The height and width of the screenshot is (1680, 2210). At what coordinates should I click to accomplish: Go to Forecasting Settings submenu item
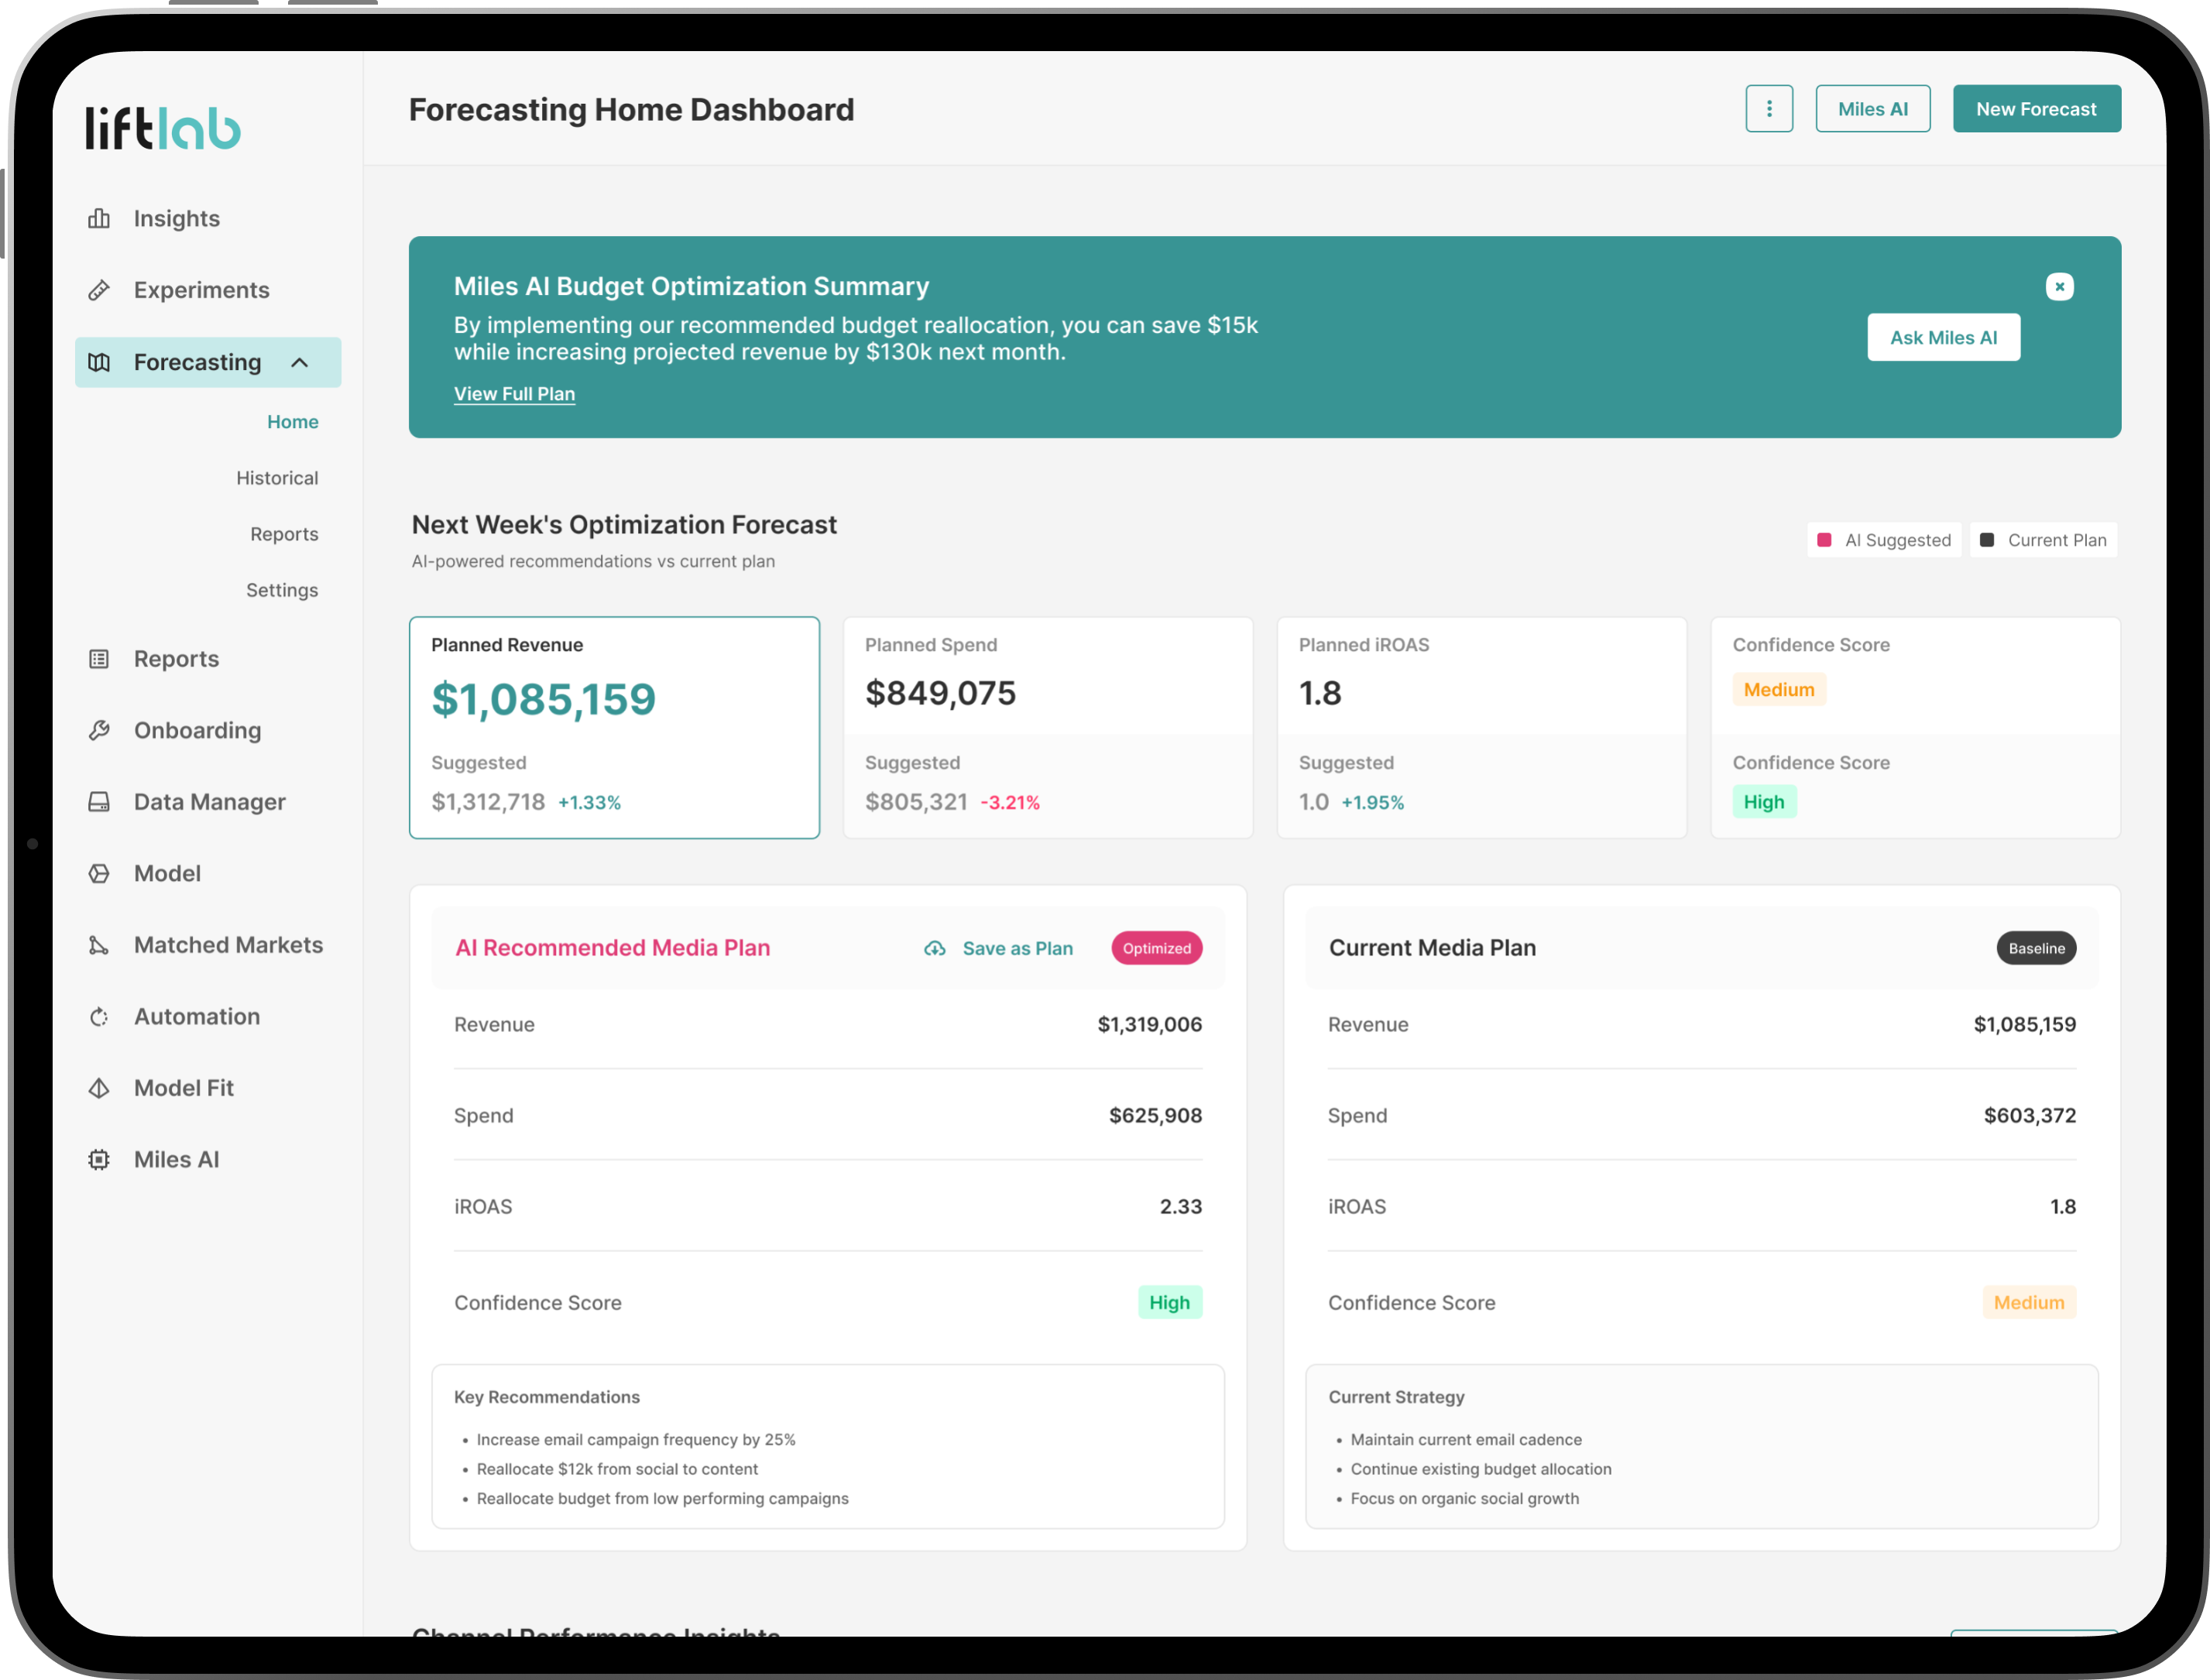pyautogui.click(x=282, y=591)
